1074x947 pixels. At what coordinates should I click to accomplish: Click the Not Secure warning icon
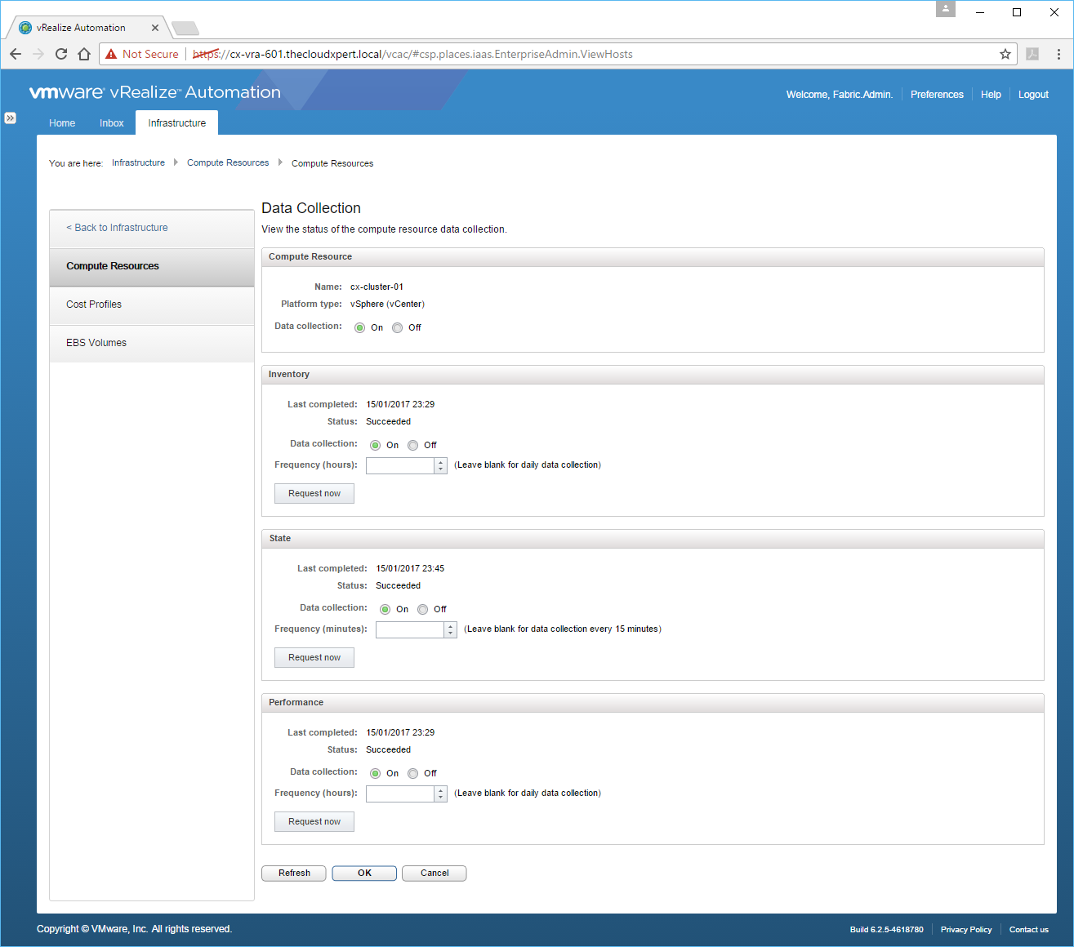click(112, 54)
